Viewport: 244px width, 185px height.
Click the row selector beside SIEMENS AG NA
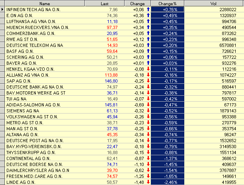click(x=2, y=111)
